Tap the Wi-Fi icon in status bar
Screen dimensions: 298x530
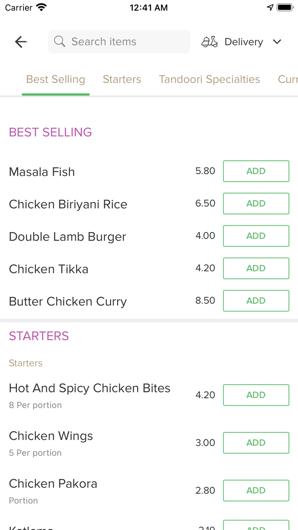click(x=41, y=8)
